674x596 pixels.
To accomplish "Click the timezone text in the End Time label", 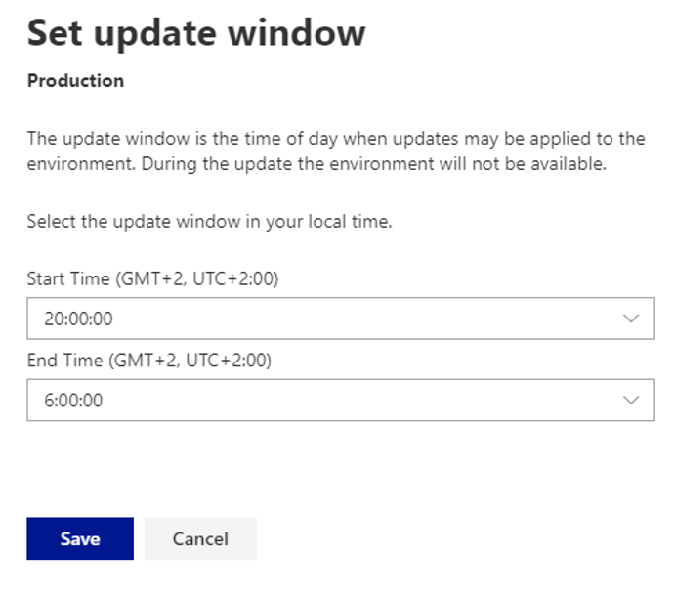I will (190, 361).
